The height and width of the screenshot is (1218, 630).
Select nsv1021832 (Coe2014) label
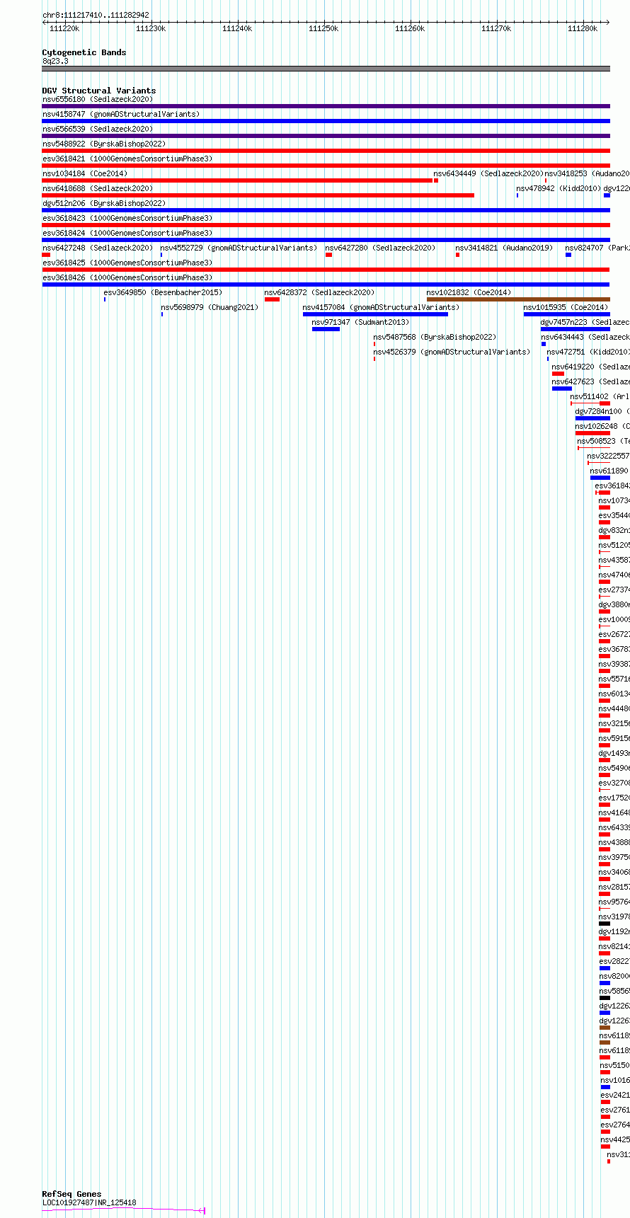coord(469,292)
